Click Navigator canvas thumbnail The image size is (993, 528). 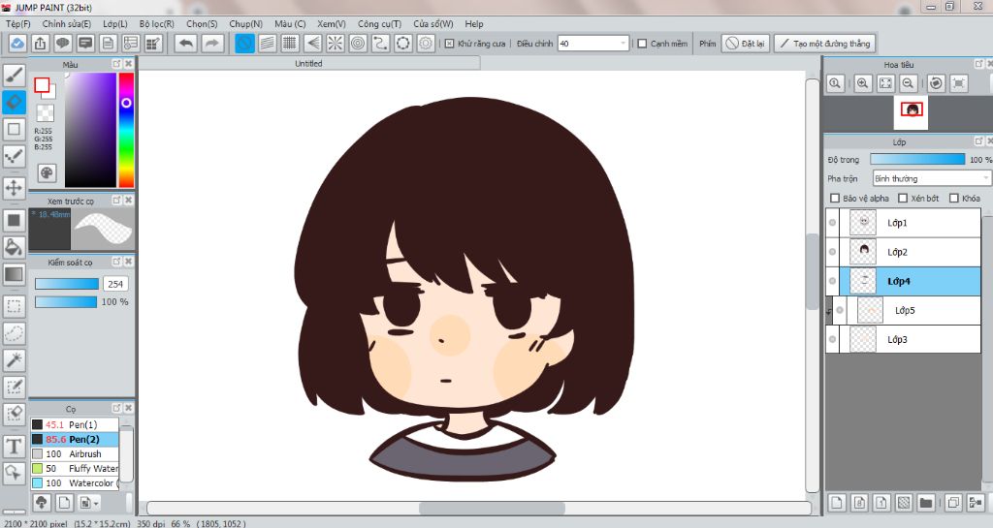tap(912, 110)
